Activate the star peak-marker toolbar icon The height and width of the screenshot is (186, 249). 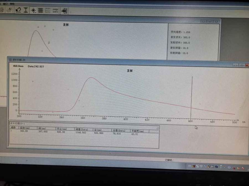tap(33, 10)
